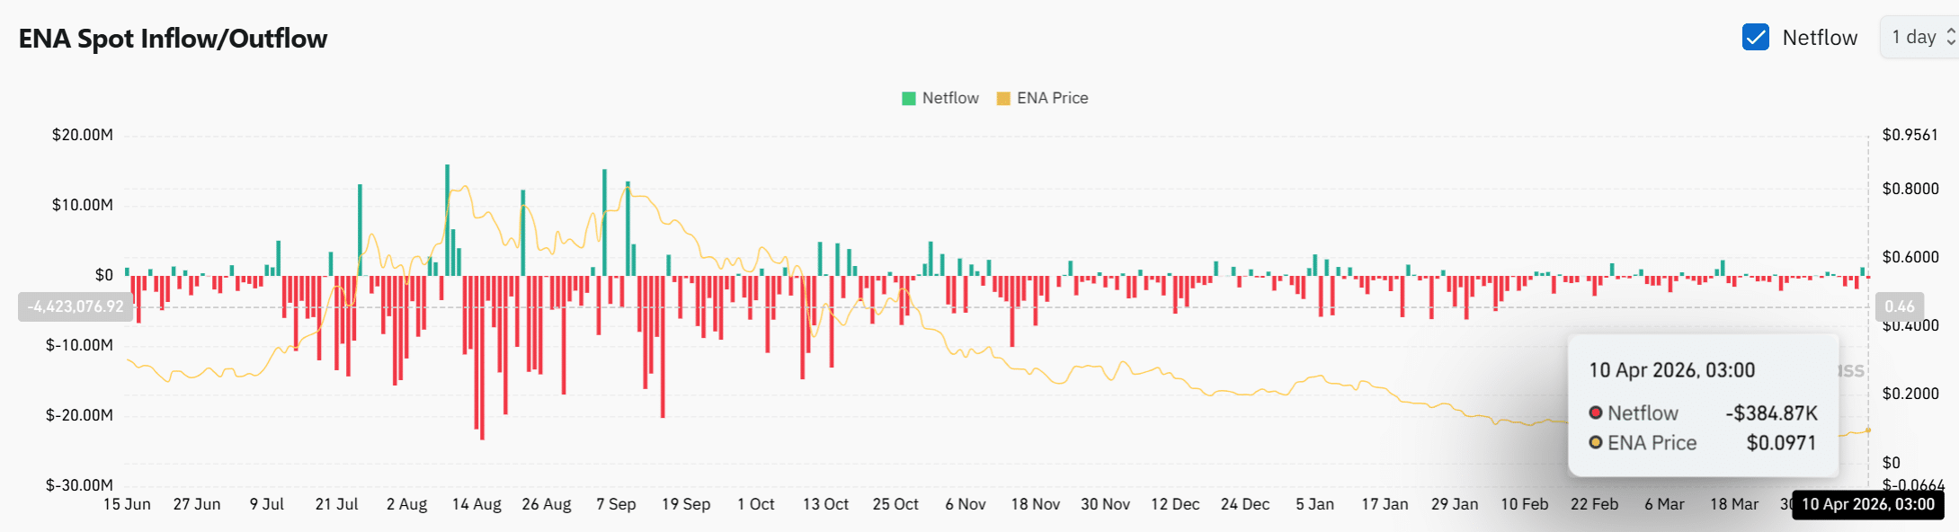Click the $20.00M left axis label

point(83,135)
